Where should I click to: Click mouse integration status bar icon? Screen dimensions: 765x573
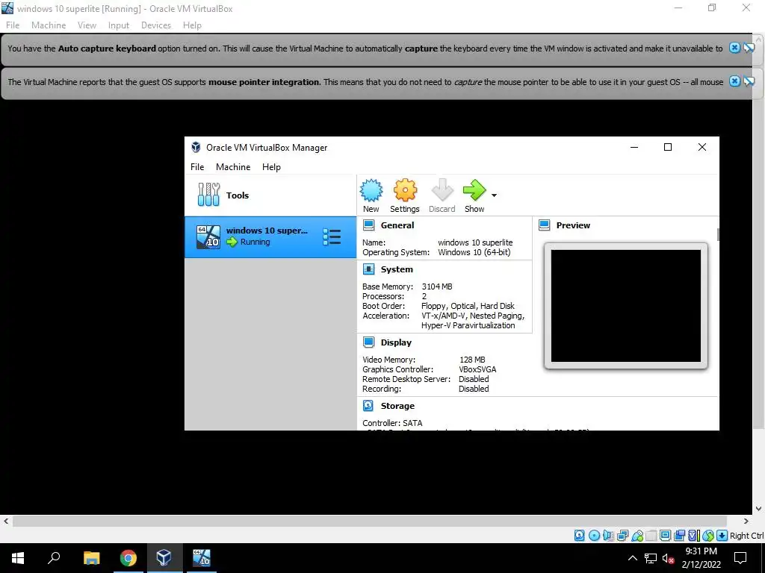click(708, 536)
